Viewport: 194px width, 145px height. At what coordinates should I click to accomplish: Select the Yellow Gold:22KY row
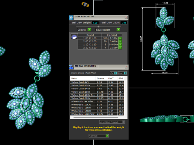pyautogui.click(x=97, y=98)
